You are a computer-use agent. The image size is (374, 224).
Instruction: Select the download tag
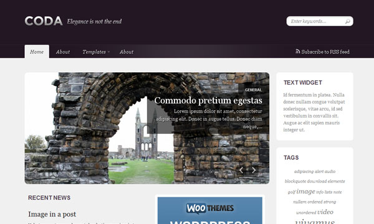pyautogui.click(x=317, y=182)
